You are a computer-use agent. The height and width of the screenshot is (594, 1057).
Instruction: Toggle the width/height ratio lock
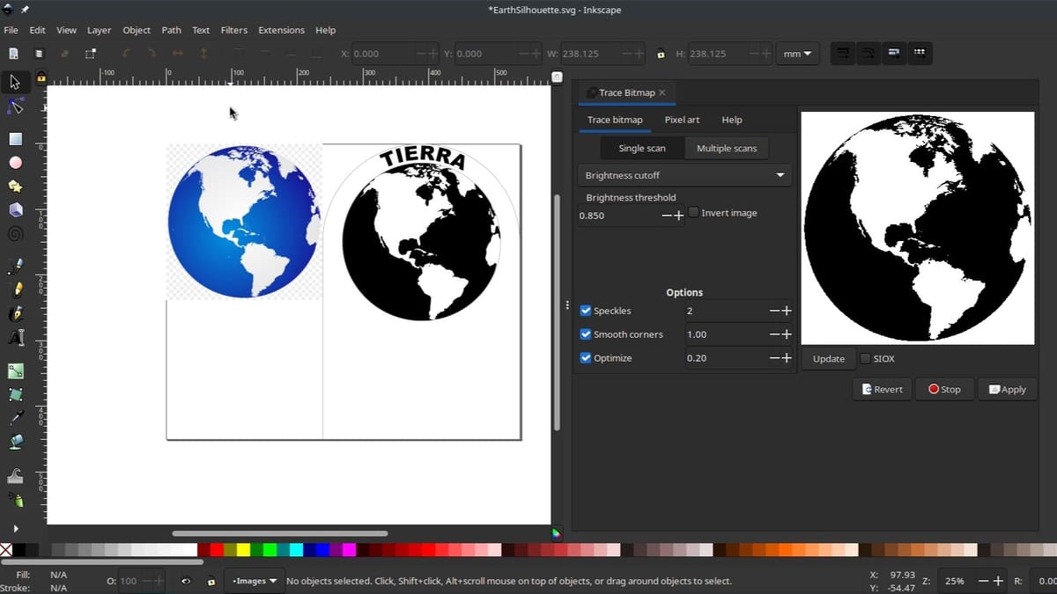[661, 54]
